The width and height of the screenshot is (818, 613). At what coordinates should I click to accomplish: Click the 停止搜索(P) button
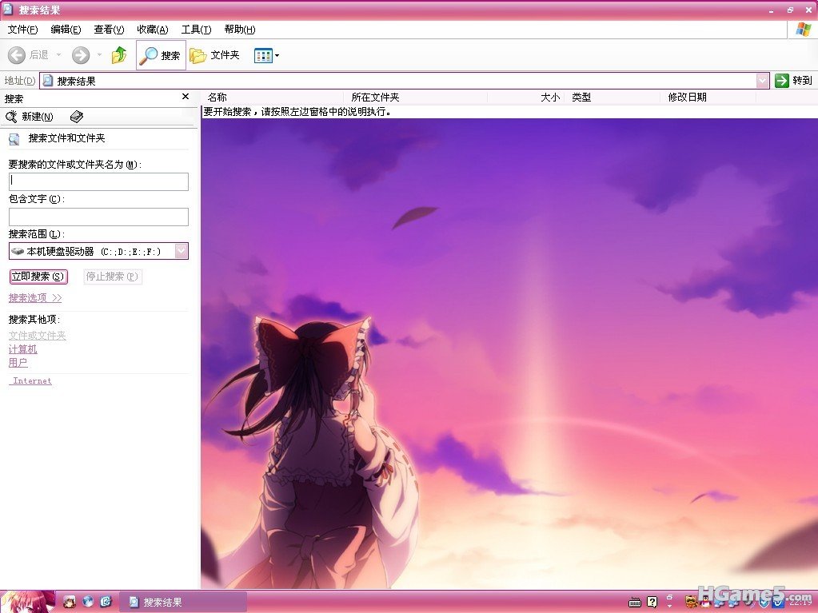(x=112, y=277)
